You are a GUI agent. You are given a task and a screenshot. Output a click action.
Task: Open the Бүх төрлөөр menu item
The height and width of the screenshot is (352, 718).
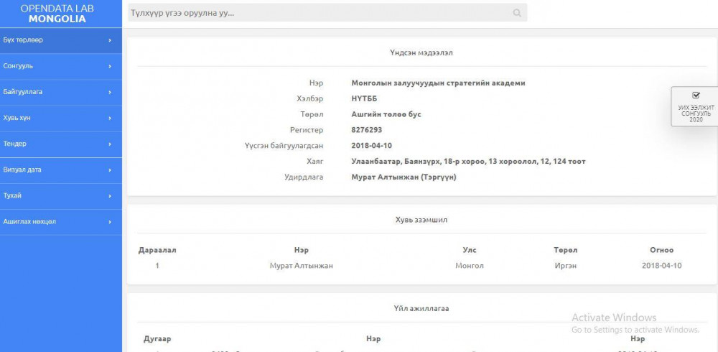point(61,40)
